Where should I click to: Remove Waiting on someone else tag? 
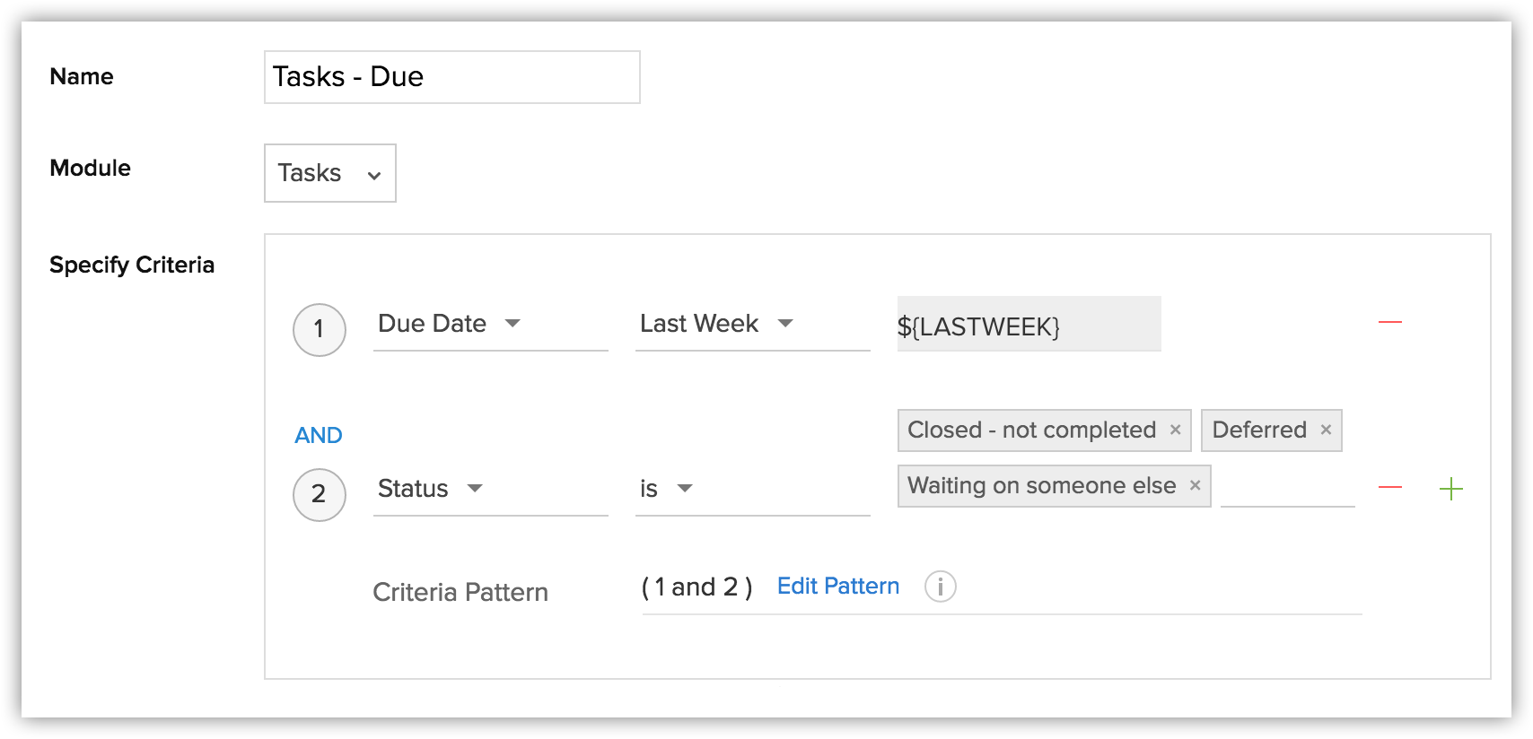point(1195,485)
